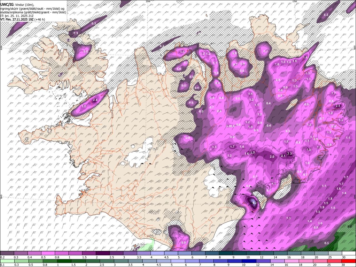
Task: Click the 'rigning/skúrir (grænt/blátt/rautt - mm/1klst)' line
Action: click(32, 9)
